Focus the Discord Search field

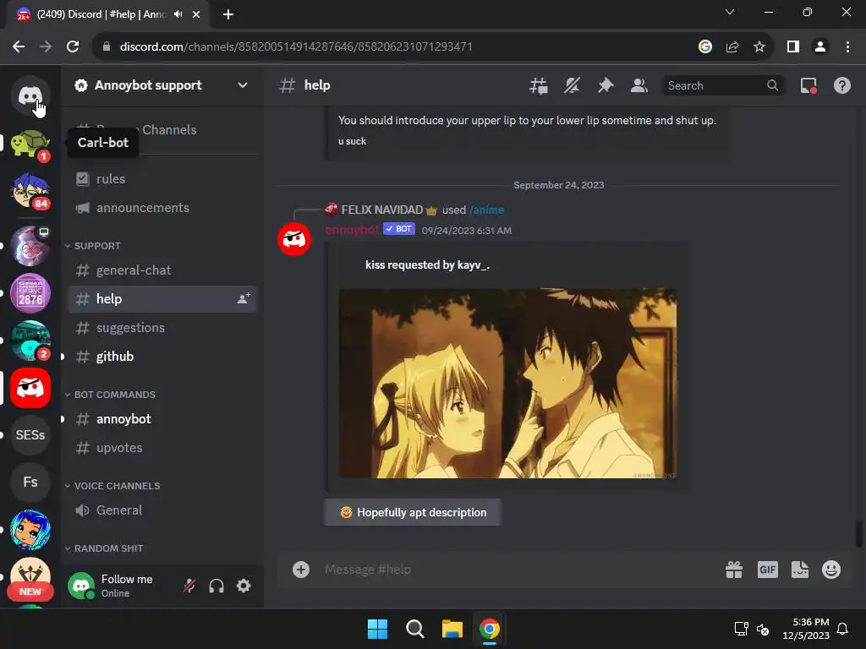point(722,85)
